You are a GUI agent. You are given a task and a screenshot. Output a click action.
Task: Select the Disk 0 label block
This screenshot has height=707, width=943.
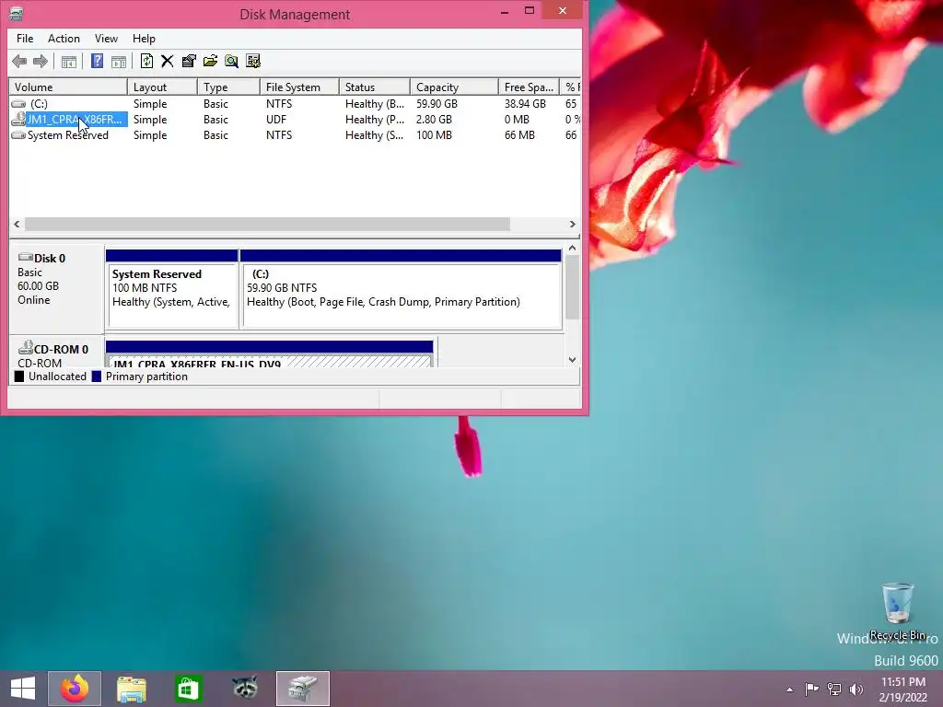point(56,288)
